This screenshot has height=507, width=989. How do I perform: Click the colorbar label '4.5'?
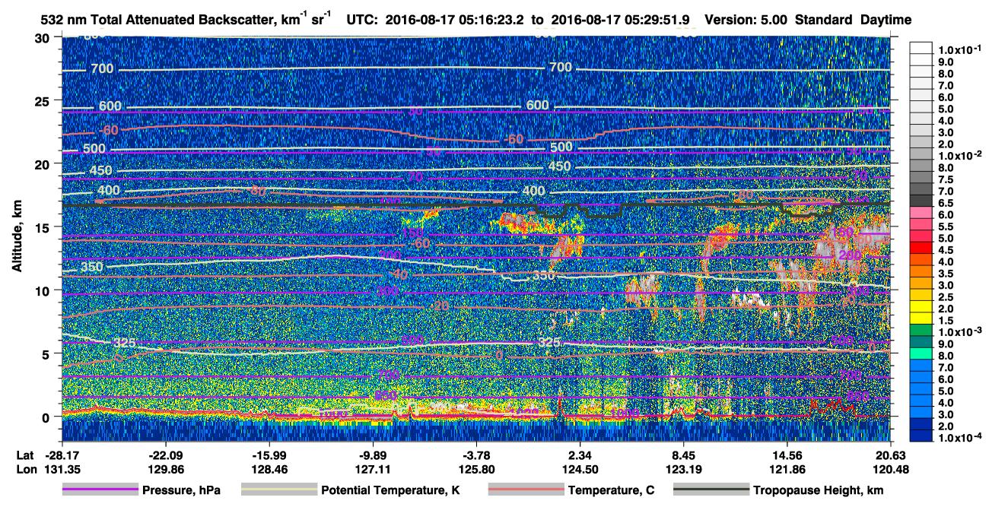(946, 249)
